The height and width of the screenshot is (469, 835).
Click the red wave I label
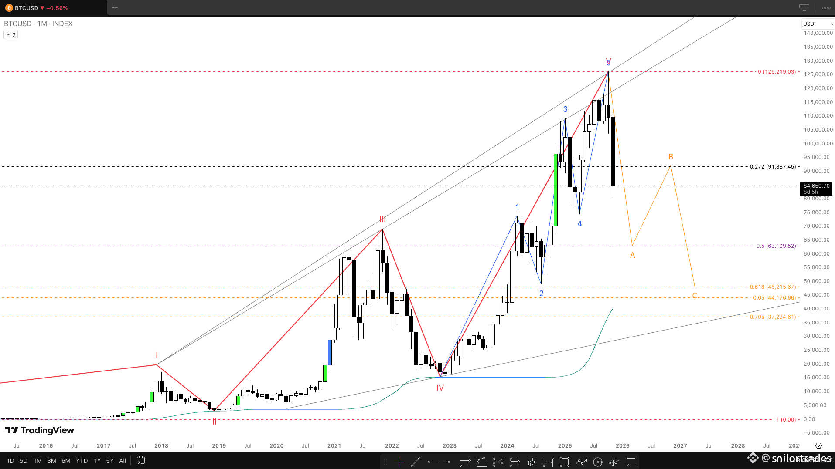coord(157,355)
